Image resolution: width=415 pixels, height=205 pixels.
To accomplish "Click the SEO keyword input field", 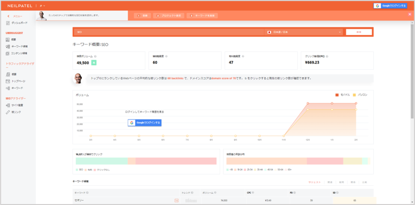I will (169, 32).
